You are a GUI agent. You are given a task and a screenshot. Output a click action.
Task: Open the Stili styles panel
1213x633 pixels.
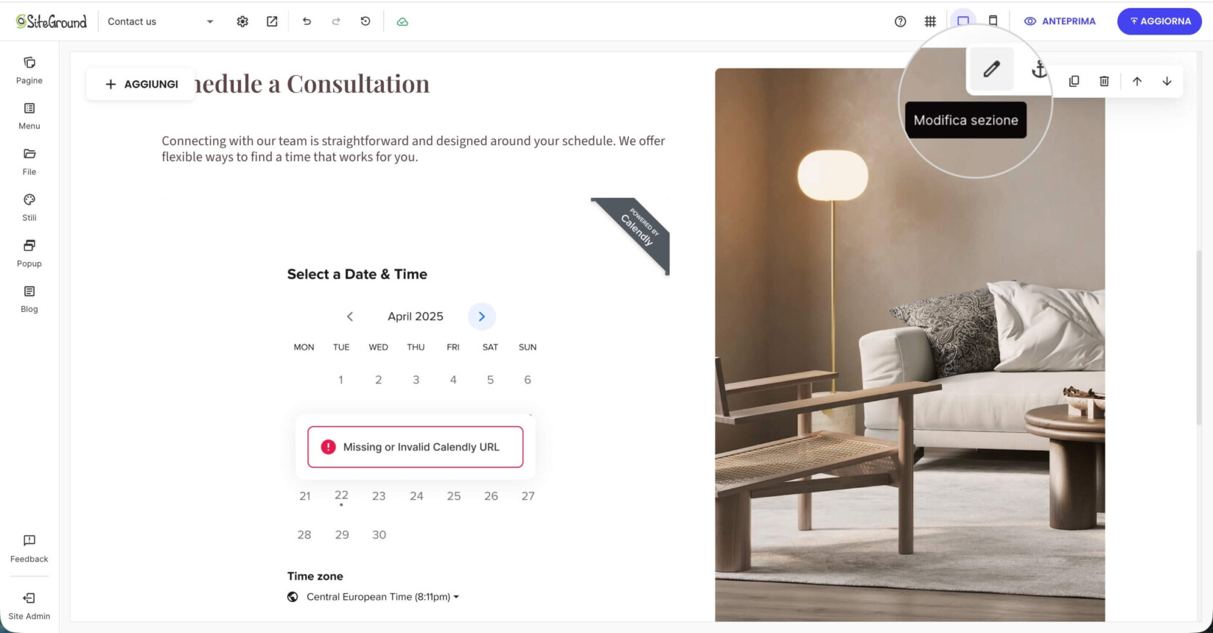[29, 208]
